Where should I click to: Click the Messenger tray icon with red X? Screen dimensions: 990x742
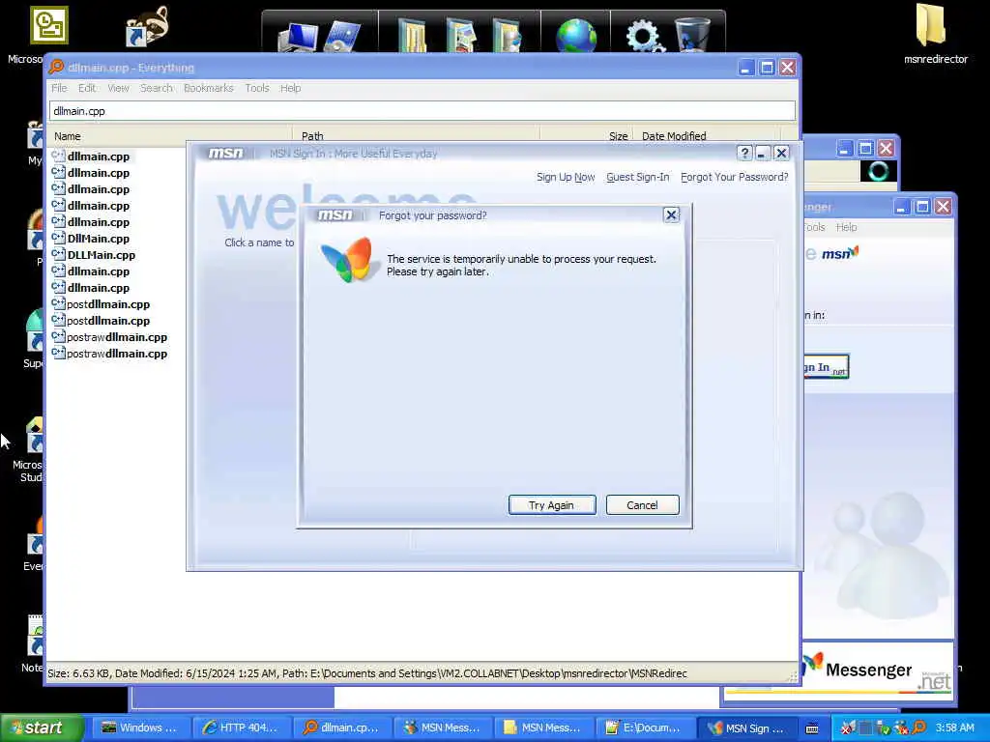click(x=848, y=728)
